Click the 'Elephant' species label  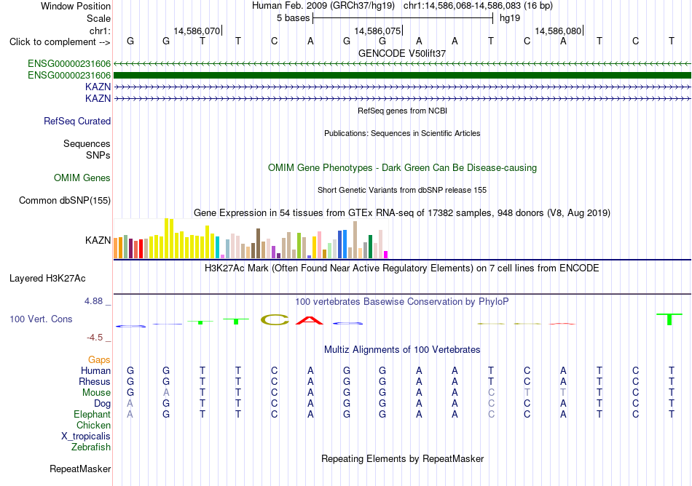(x=93, y=415)
